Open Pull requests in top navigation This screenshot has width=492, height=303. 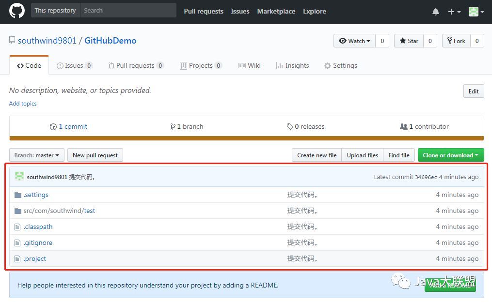click(x=204, y=11)
